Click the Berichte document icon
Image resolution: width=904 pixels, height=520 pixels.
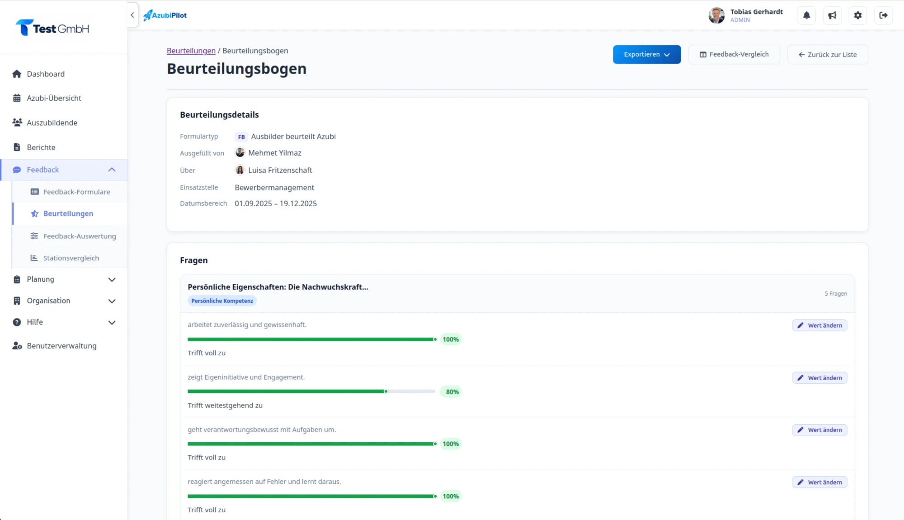click(x=17, y=147)
